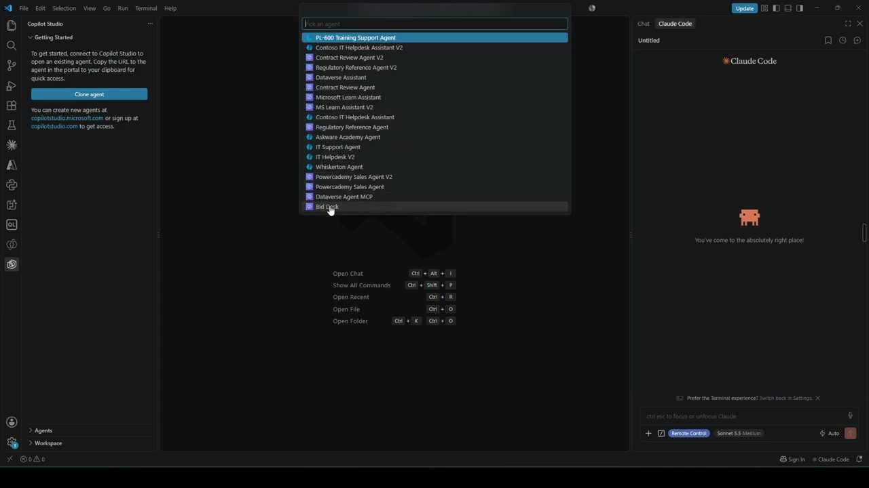The image size is (869, 488).
Task: Click the voice microphone icon in Claude input
Action: tap(850, 416)
